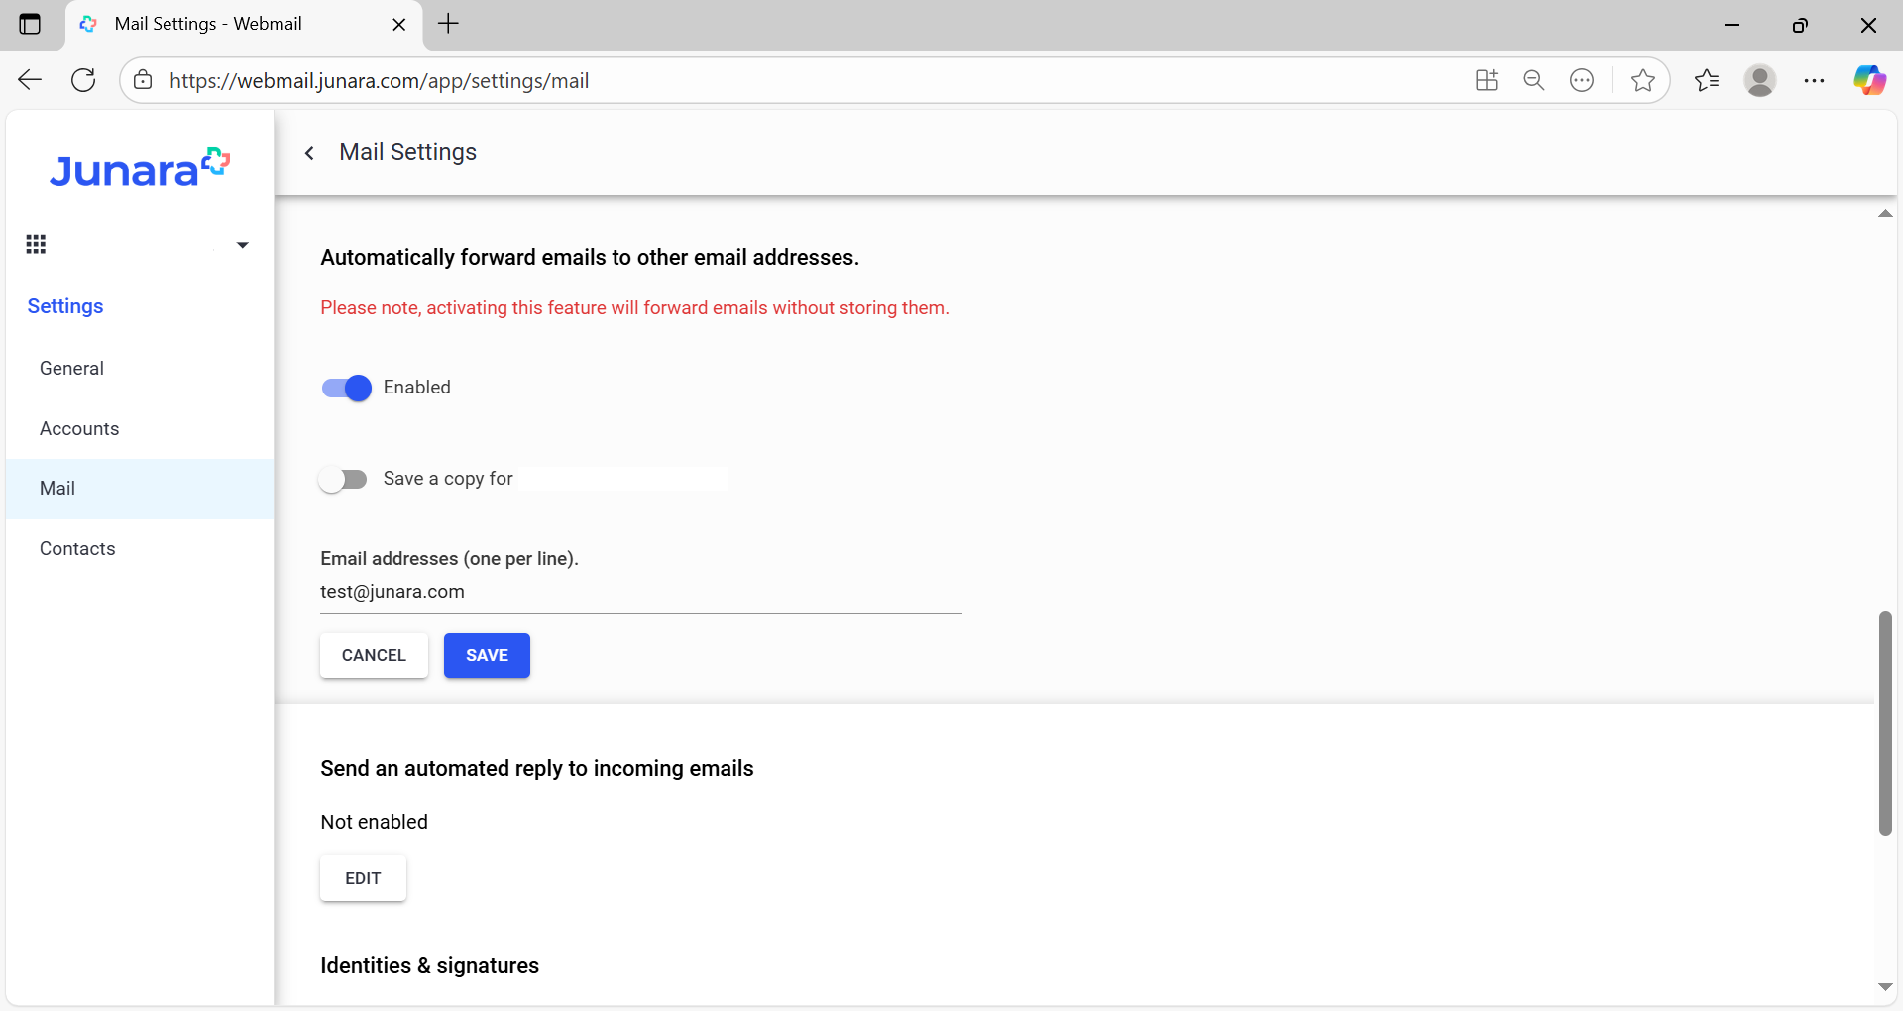Click the zoom out magnifier icon
1903x1011 pixels.
coord(1534,80)
